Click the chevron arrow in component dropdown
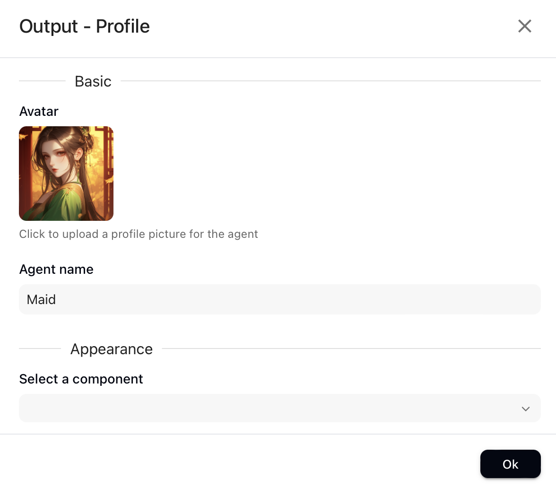The image size is (556, 488). tap(526, 409)
